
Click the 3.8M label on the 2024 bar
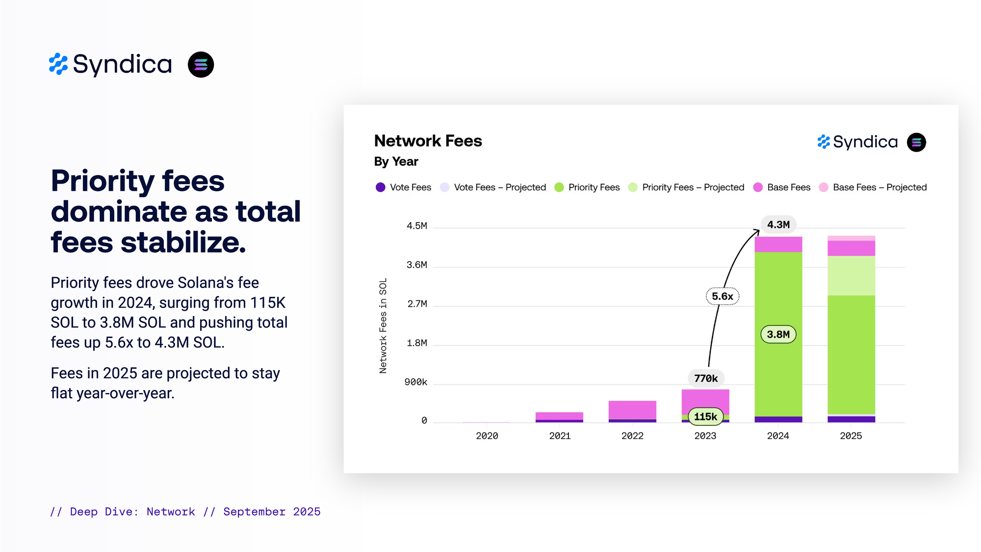pyautogui.click(x=778, y=335)
